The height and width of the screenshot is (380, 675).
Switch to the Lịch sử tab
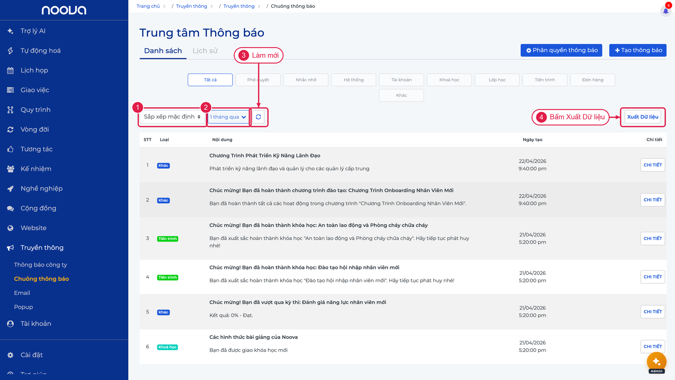click(205, 51)
